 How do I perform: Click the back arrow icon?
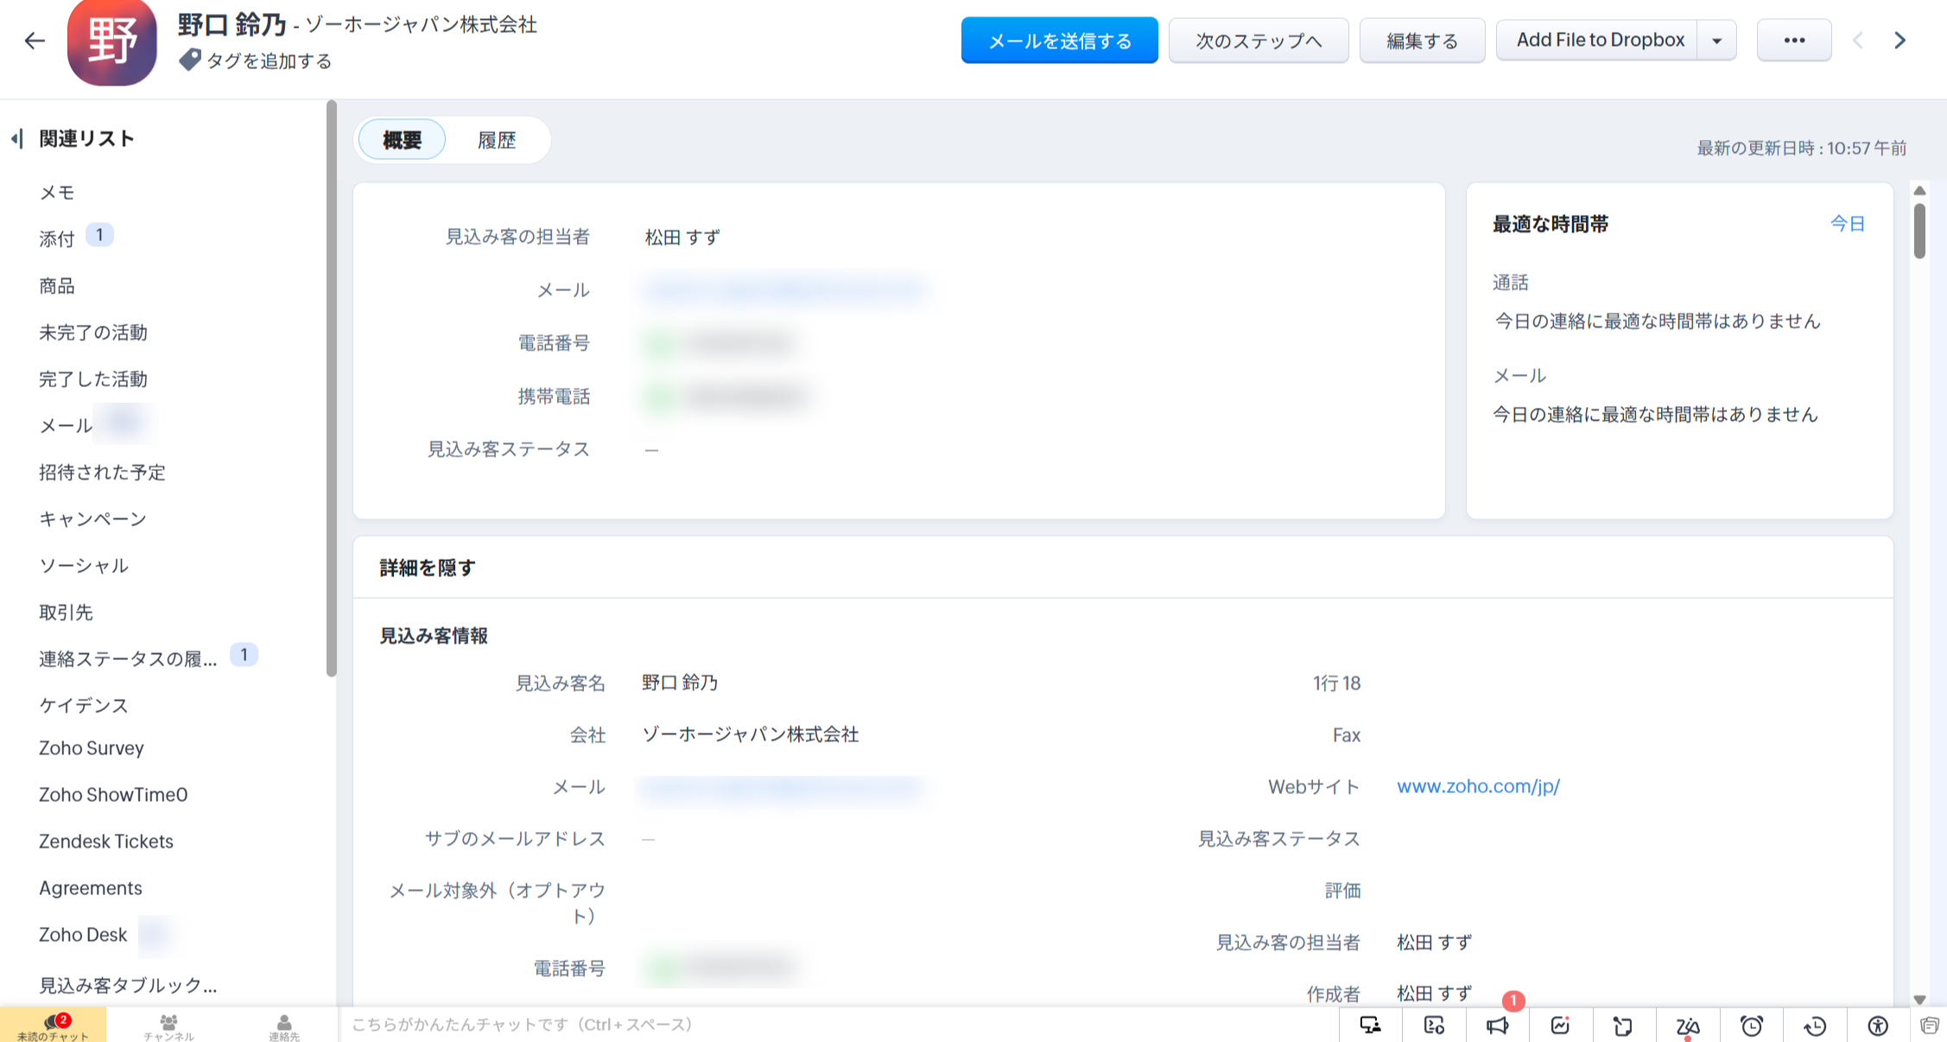point(35,41)
